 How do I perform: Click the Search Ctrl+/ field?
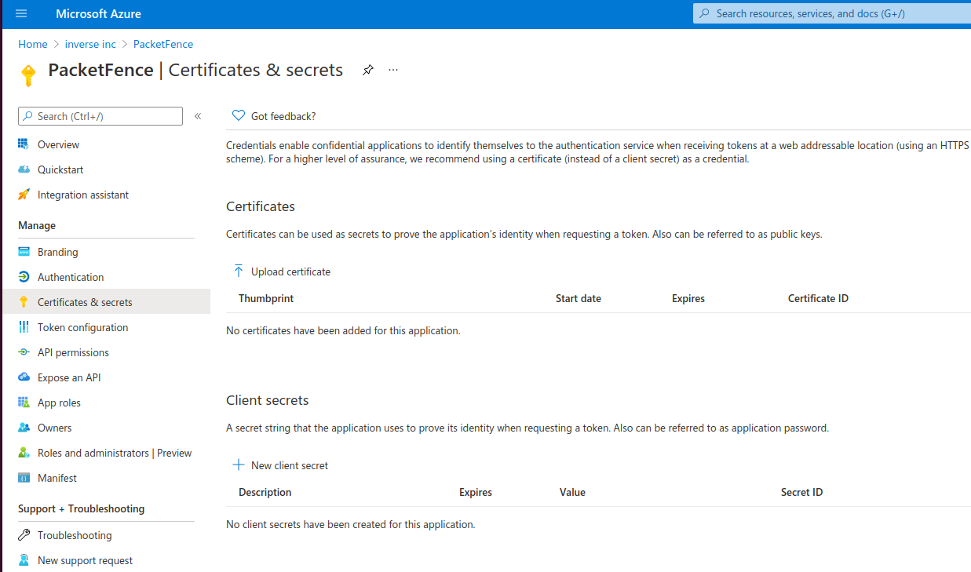[x=100, y=115]
